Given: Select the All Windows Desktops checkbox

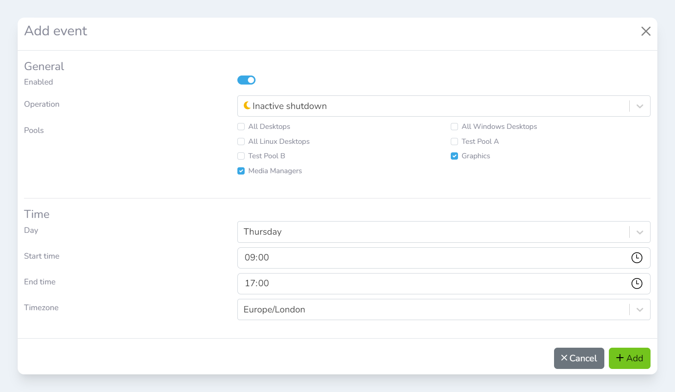Looking at the screenshot, I should (454, 127).
